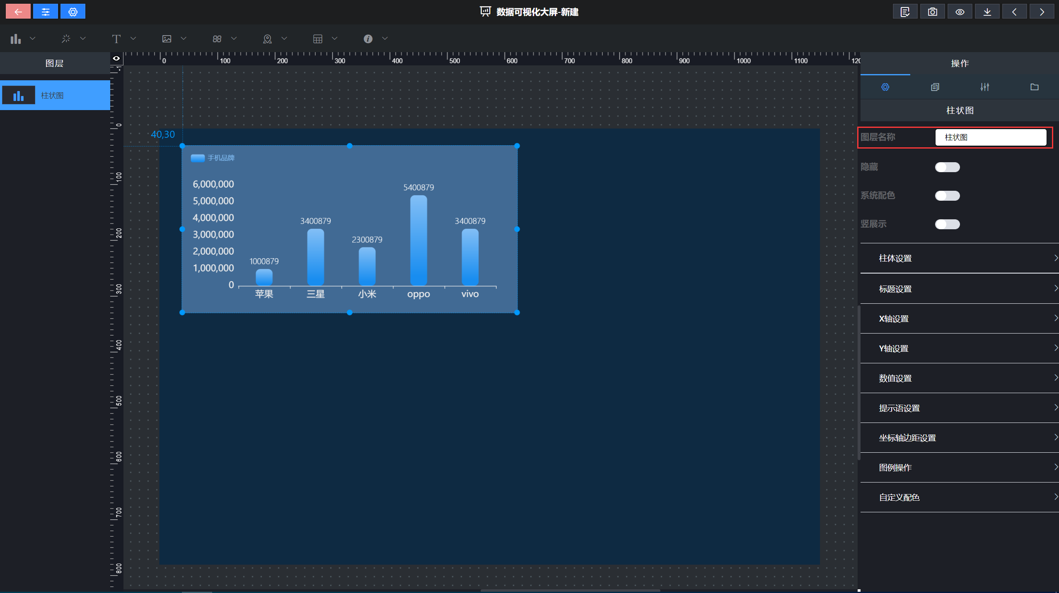Expand the 标题设置 section

tap(960, 289)
